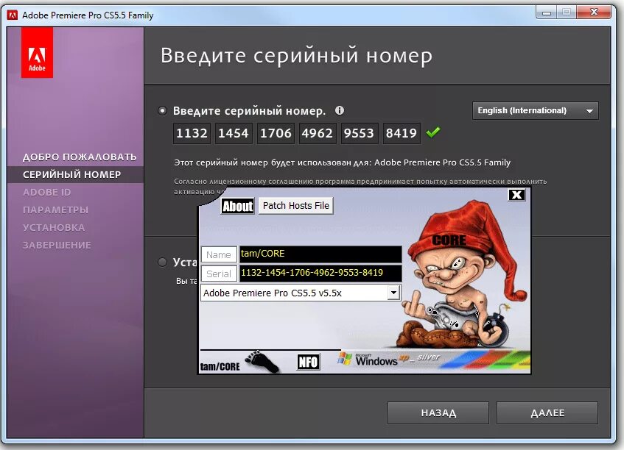Click the footprint icon in the keygen footer
Screen dimensions: 624x450
coord(262,362)
